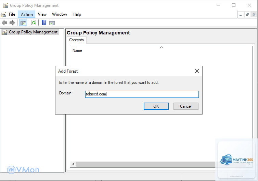Minimize the Group Policy Management window

tap(218, 5)
